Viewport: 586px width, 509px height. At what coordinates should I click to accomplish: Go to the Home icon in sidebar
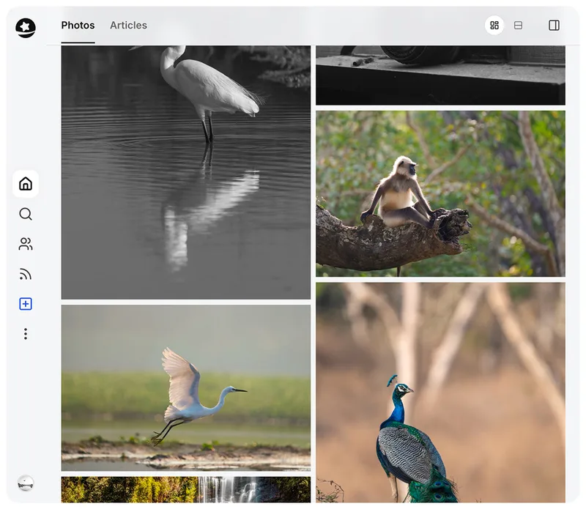[x=26, y=184]
